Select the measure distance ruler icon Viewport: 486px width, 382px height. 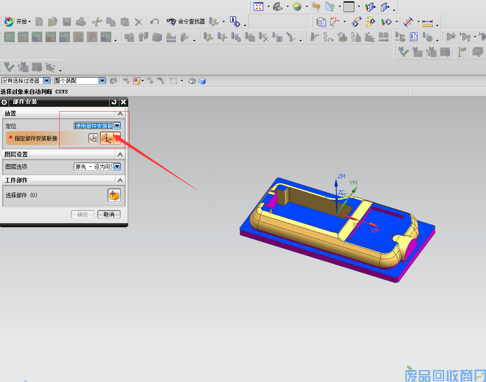(x=428, y=22)
